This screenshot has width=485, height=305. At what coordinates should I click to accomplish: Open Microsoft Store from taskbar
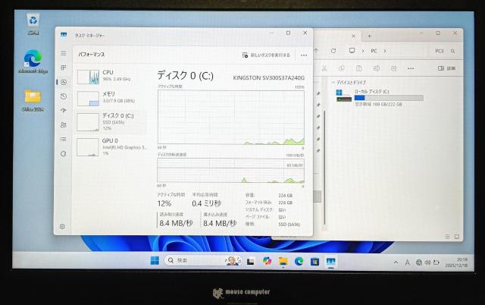tap(315, 262)
